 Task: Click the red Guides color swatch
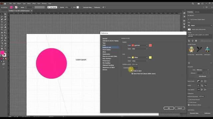pyautogui.click(x=150, y=45)
